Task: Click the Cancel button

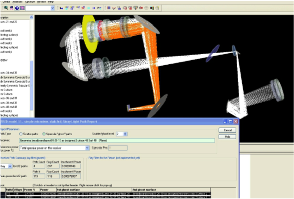Action: click(x=228, y=130)
